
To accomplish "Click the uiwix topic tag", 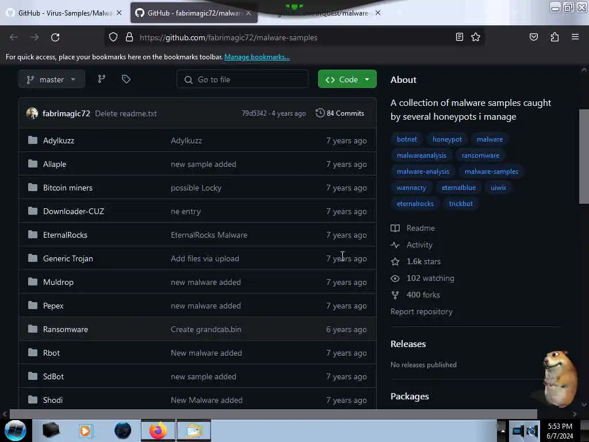I will tap(498, 188).
